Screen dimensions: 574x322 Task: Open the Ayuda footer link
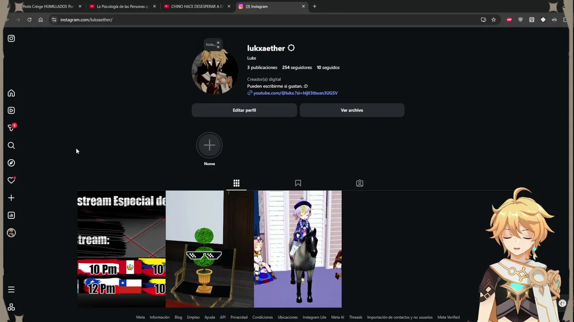click(209, 317)
